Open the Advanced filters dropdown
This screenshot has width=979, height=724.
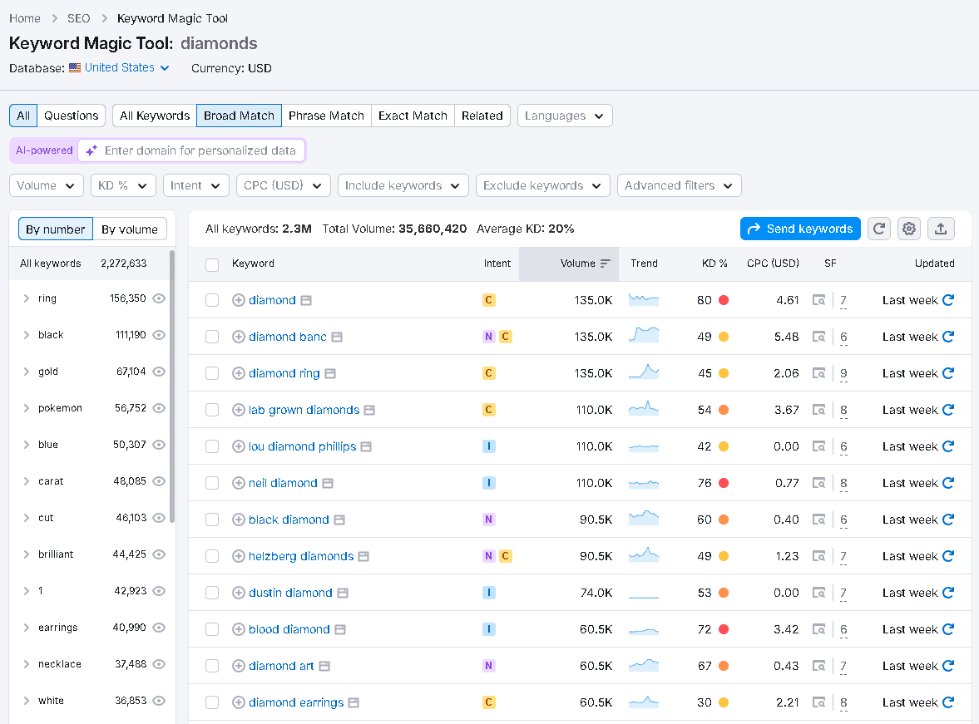tap(679, 185)
